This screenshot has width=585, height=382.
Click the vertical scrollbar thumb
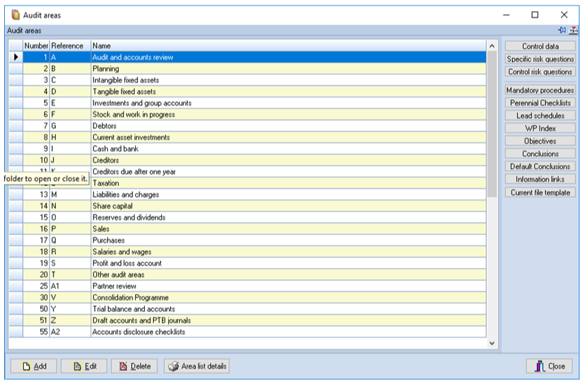pos(492,124)
